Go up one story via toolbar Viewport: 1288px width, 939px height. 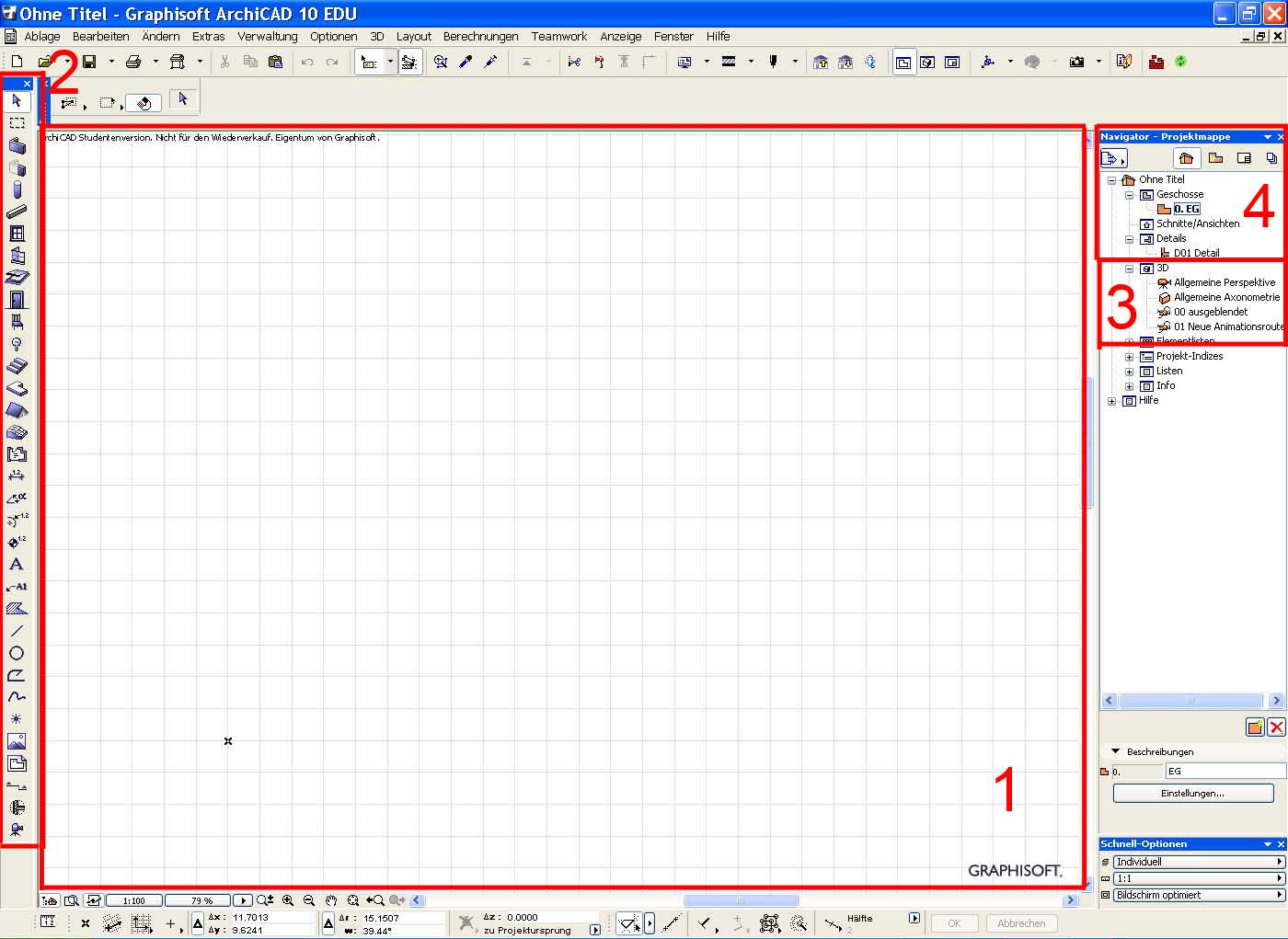(821, 62)
